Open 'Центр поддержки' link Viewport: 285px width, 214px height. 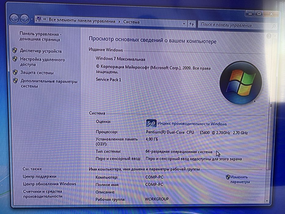39,176
